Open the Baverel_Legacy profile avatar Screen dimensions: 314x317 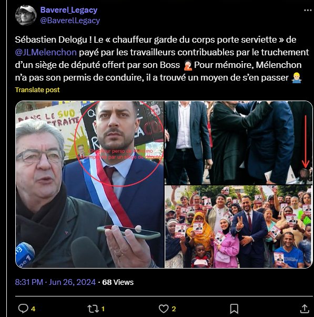pyautogui.click(x=26, y=15)
